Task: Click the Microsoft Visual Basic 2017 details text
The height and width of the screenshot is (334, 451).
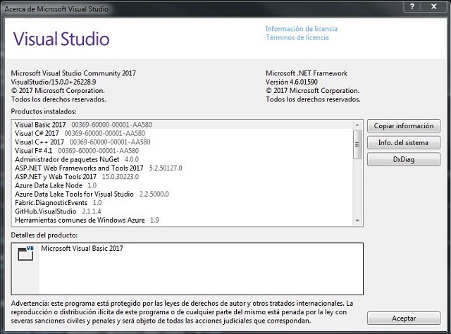Action: coord(82,248)
